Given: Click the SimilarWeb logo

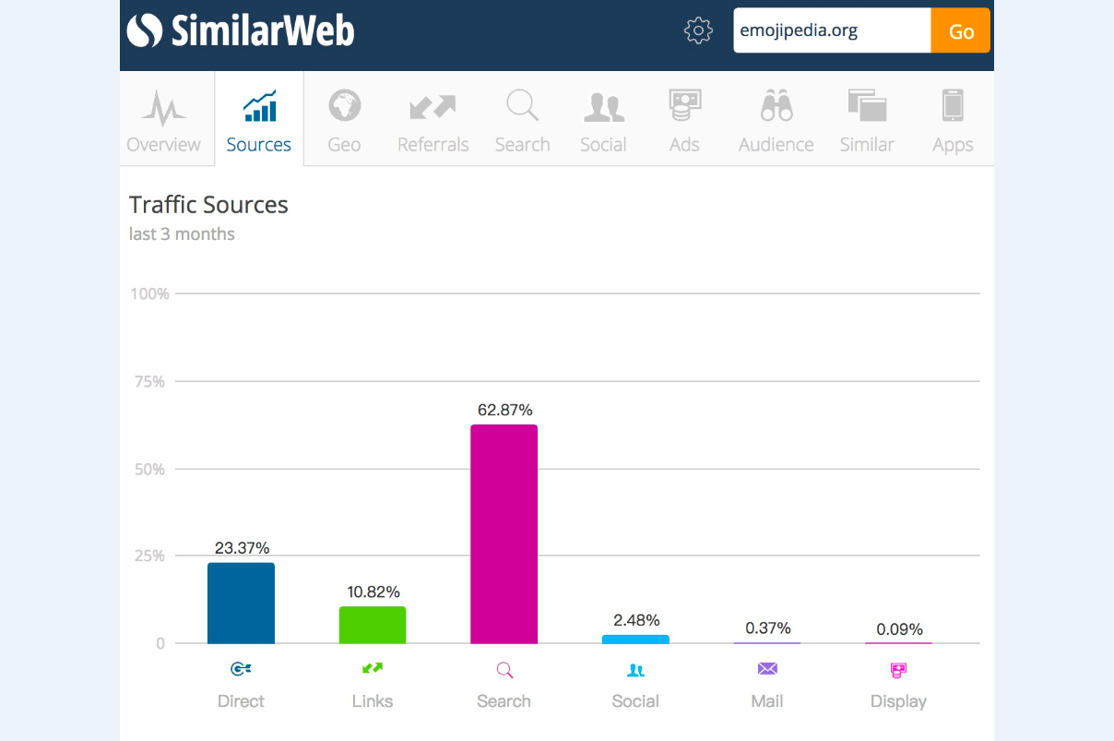Looking at the screenshot, I should (x=241, y=30).
